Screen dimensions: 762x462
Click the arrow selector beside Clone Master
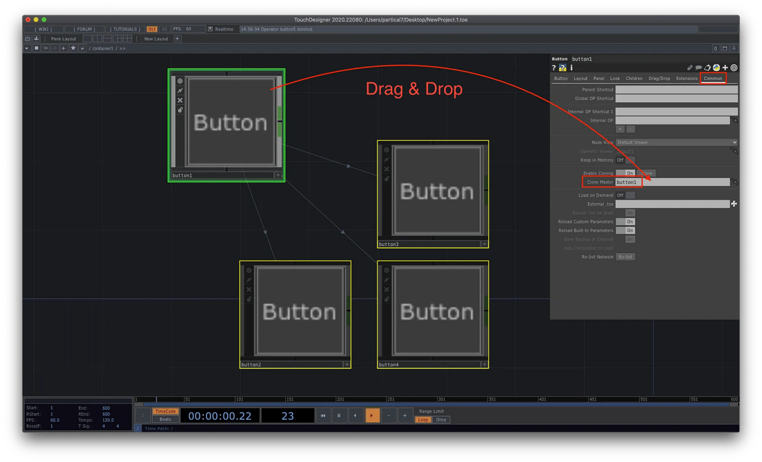pos(734,182)
